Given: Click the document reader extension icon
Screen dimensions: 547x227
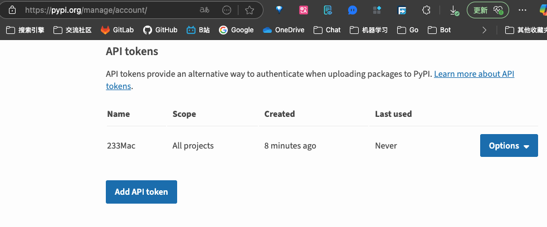Looking at the screenshot, I should pos(328,10).
